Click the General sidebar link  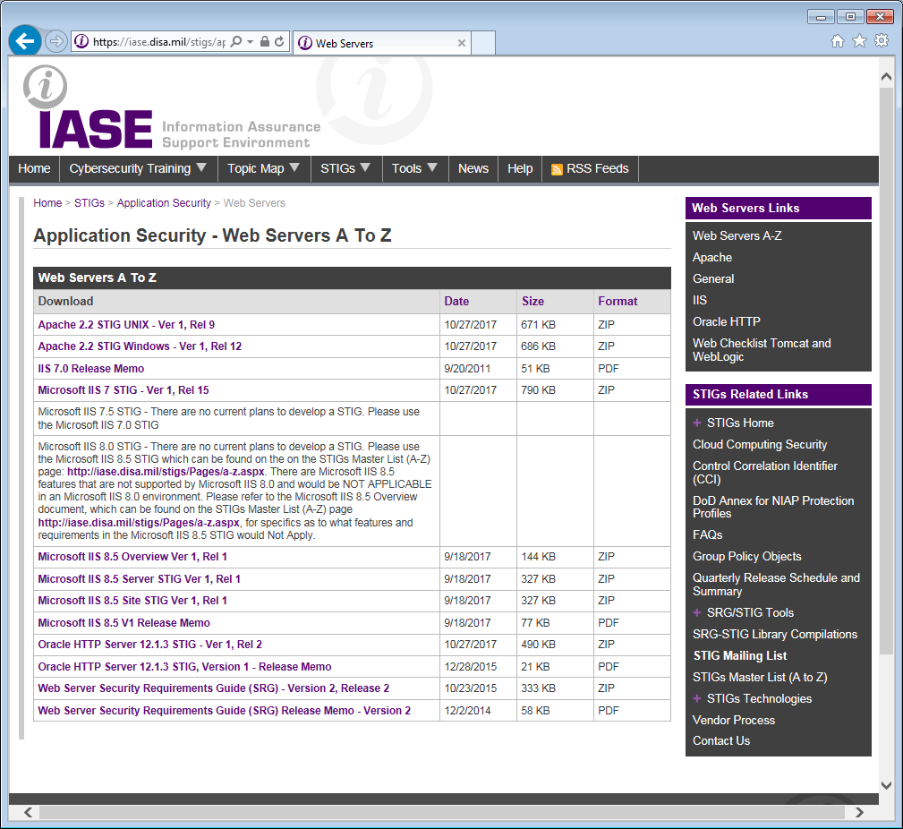coord(713,278)
